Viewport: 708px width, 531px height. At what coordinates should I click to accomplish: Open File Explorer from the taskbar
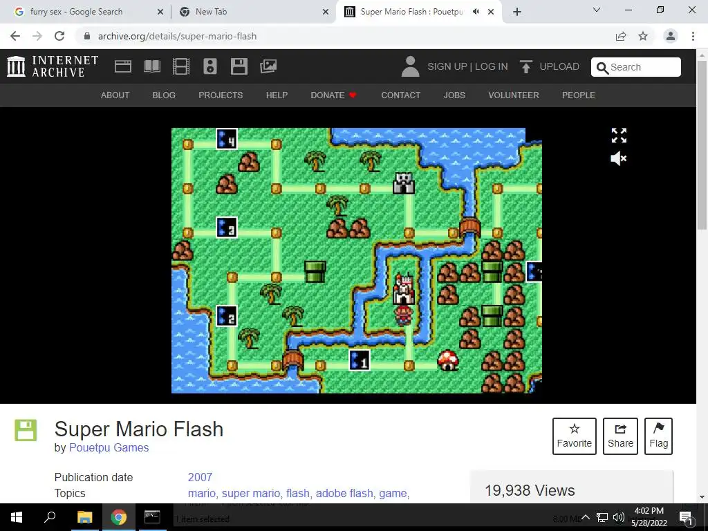pyautogui.click(x=84, y=517)
